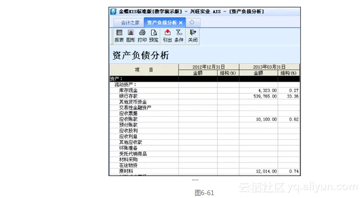363x198 pixels.
Task: Click the 4,323.00 amount cell
Action: pos(259,90)
